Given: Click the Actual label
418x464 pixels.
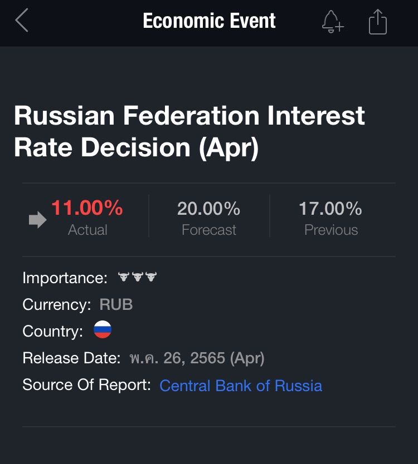Looking at the screenshot, I should (x=88, y=230).
